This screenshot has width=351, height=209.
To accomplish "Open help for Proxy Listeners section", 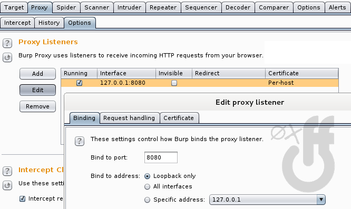I will tap(7, 43).
